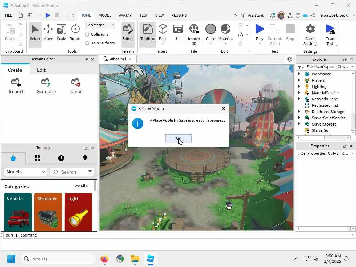Click the Share icon in top bar
This screenshot has height=267, width=356.
(x=313, y=15)
